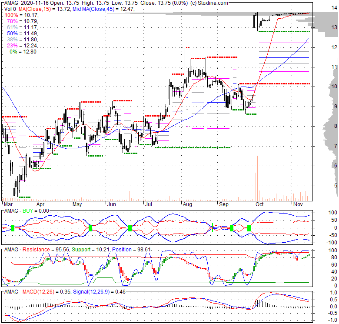
Task: Click the MACD axis label 1.0
Action: click(x=334, y=293)
